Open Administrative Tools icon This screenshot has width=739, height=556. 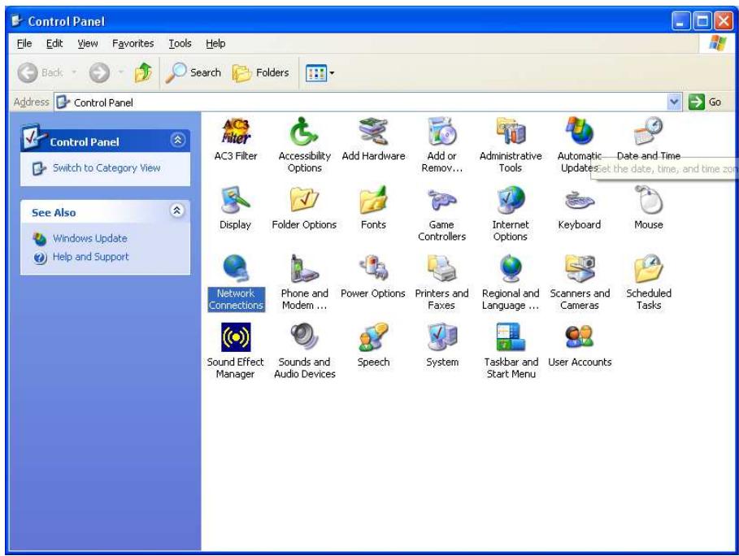click(x=511, y=131)
